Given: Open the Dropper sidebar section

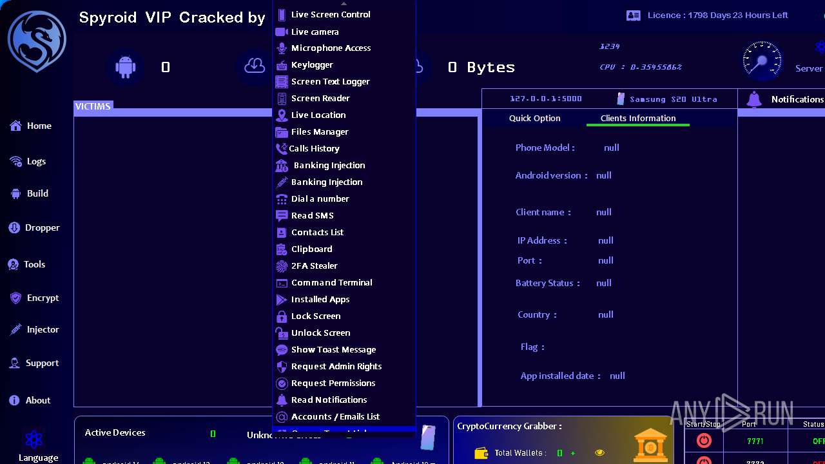Looking at the screenshot, I should click(35, 227).
